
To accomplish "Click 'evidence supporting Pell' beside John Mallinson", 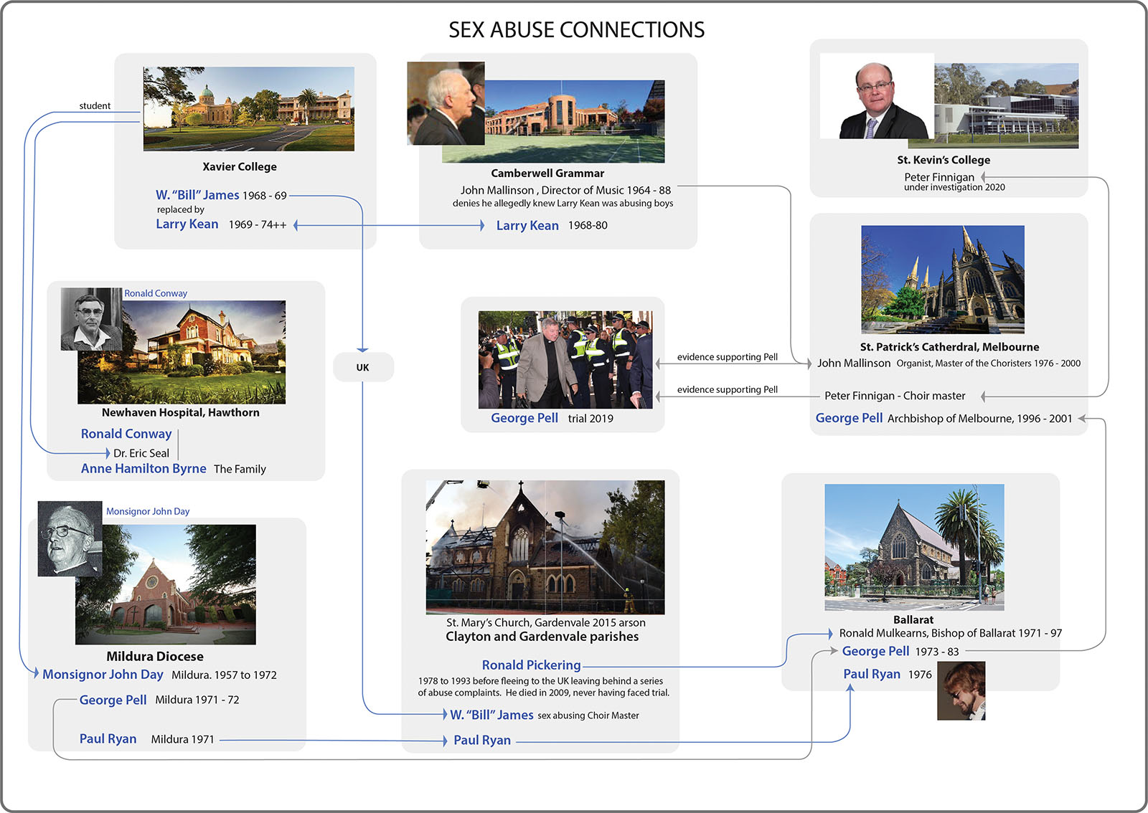I will point(728,357).
